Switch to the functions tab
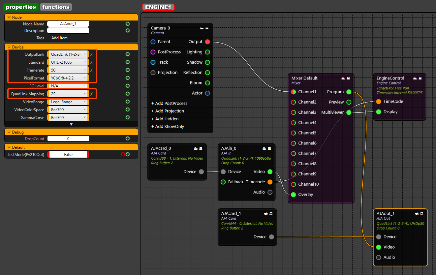This screenshot has height=275, width=436. (x=56, y=7)
